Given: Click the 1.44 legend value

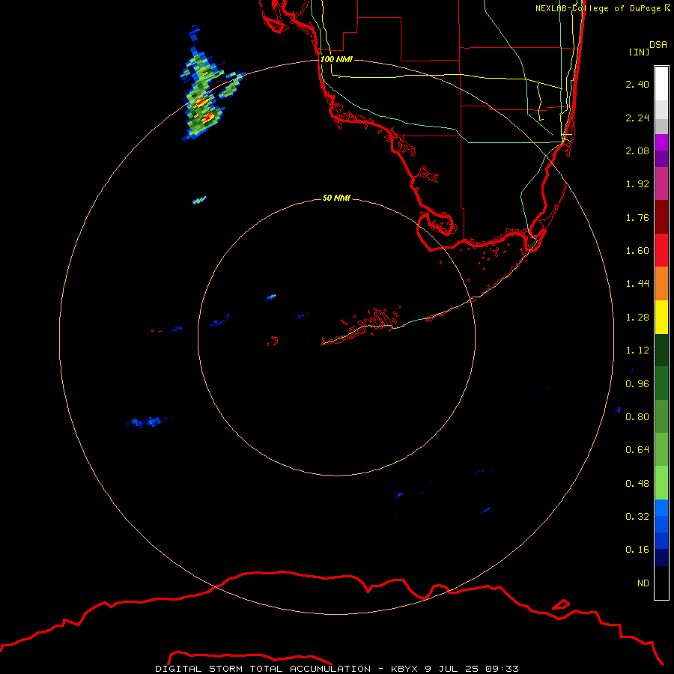Looking at the screenshot, I should click(637, 284).
